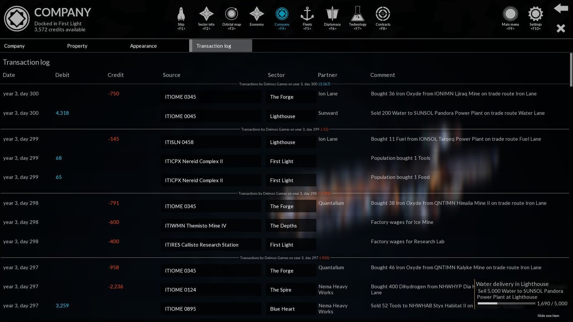The image size is (573, 322).
Task: Click source ITIOME 0124
Action: [211, 290]
